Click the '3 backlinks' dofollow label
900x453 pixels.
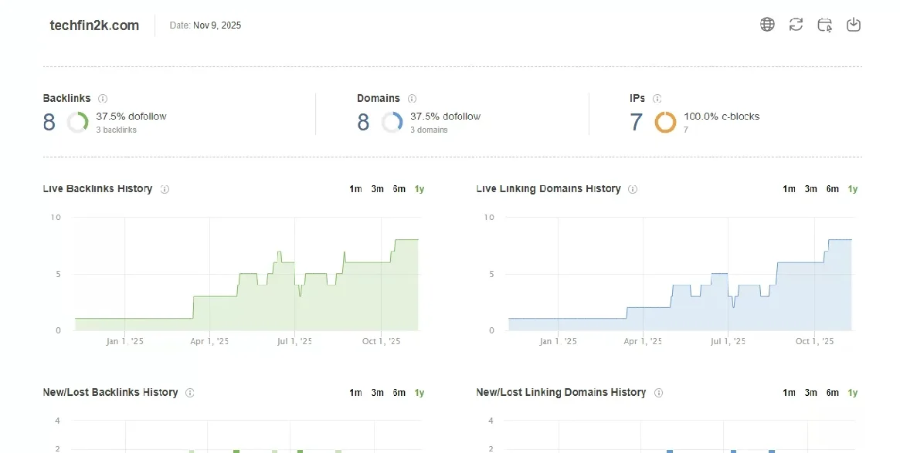(x=116, y=130)
